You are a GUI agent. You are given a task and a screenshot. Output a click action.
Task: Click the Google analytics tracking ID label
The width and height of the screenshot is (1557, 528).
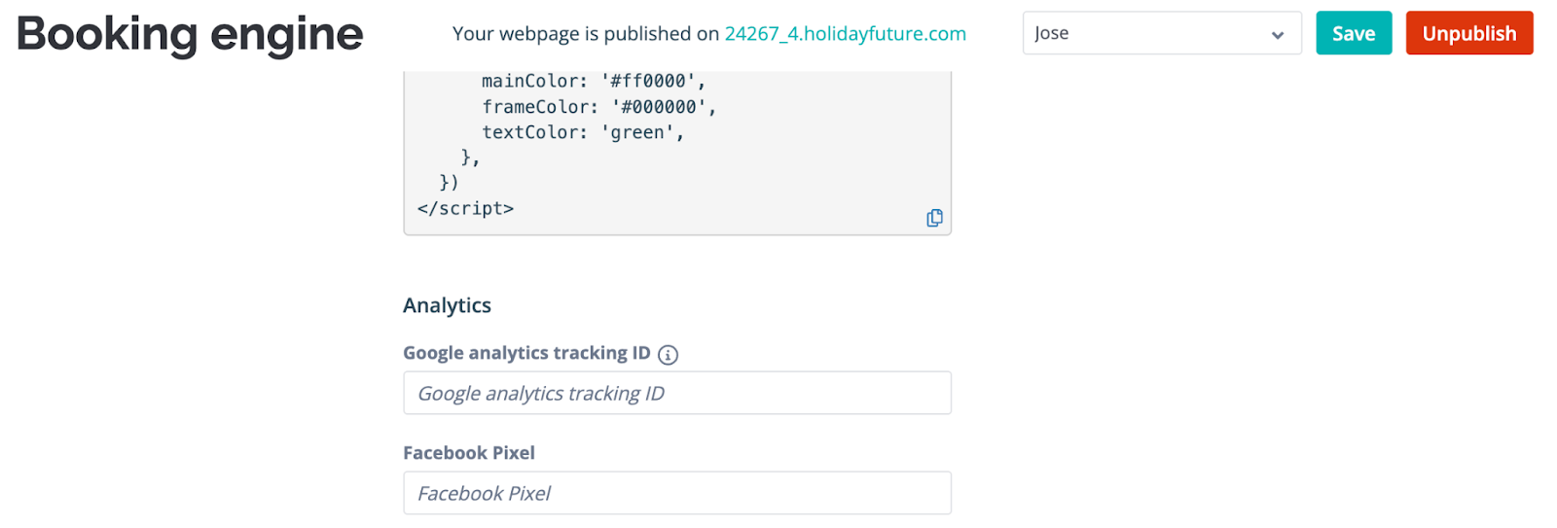526,353
